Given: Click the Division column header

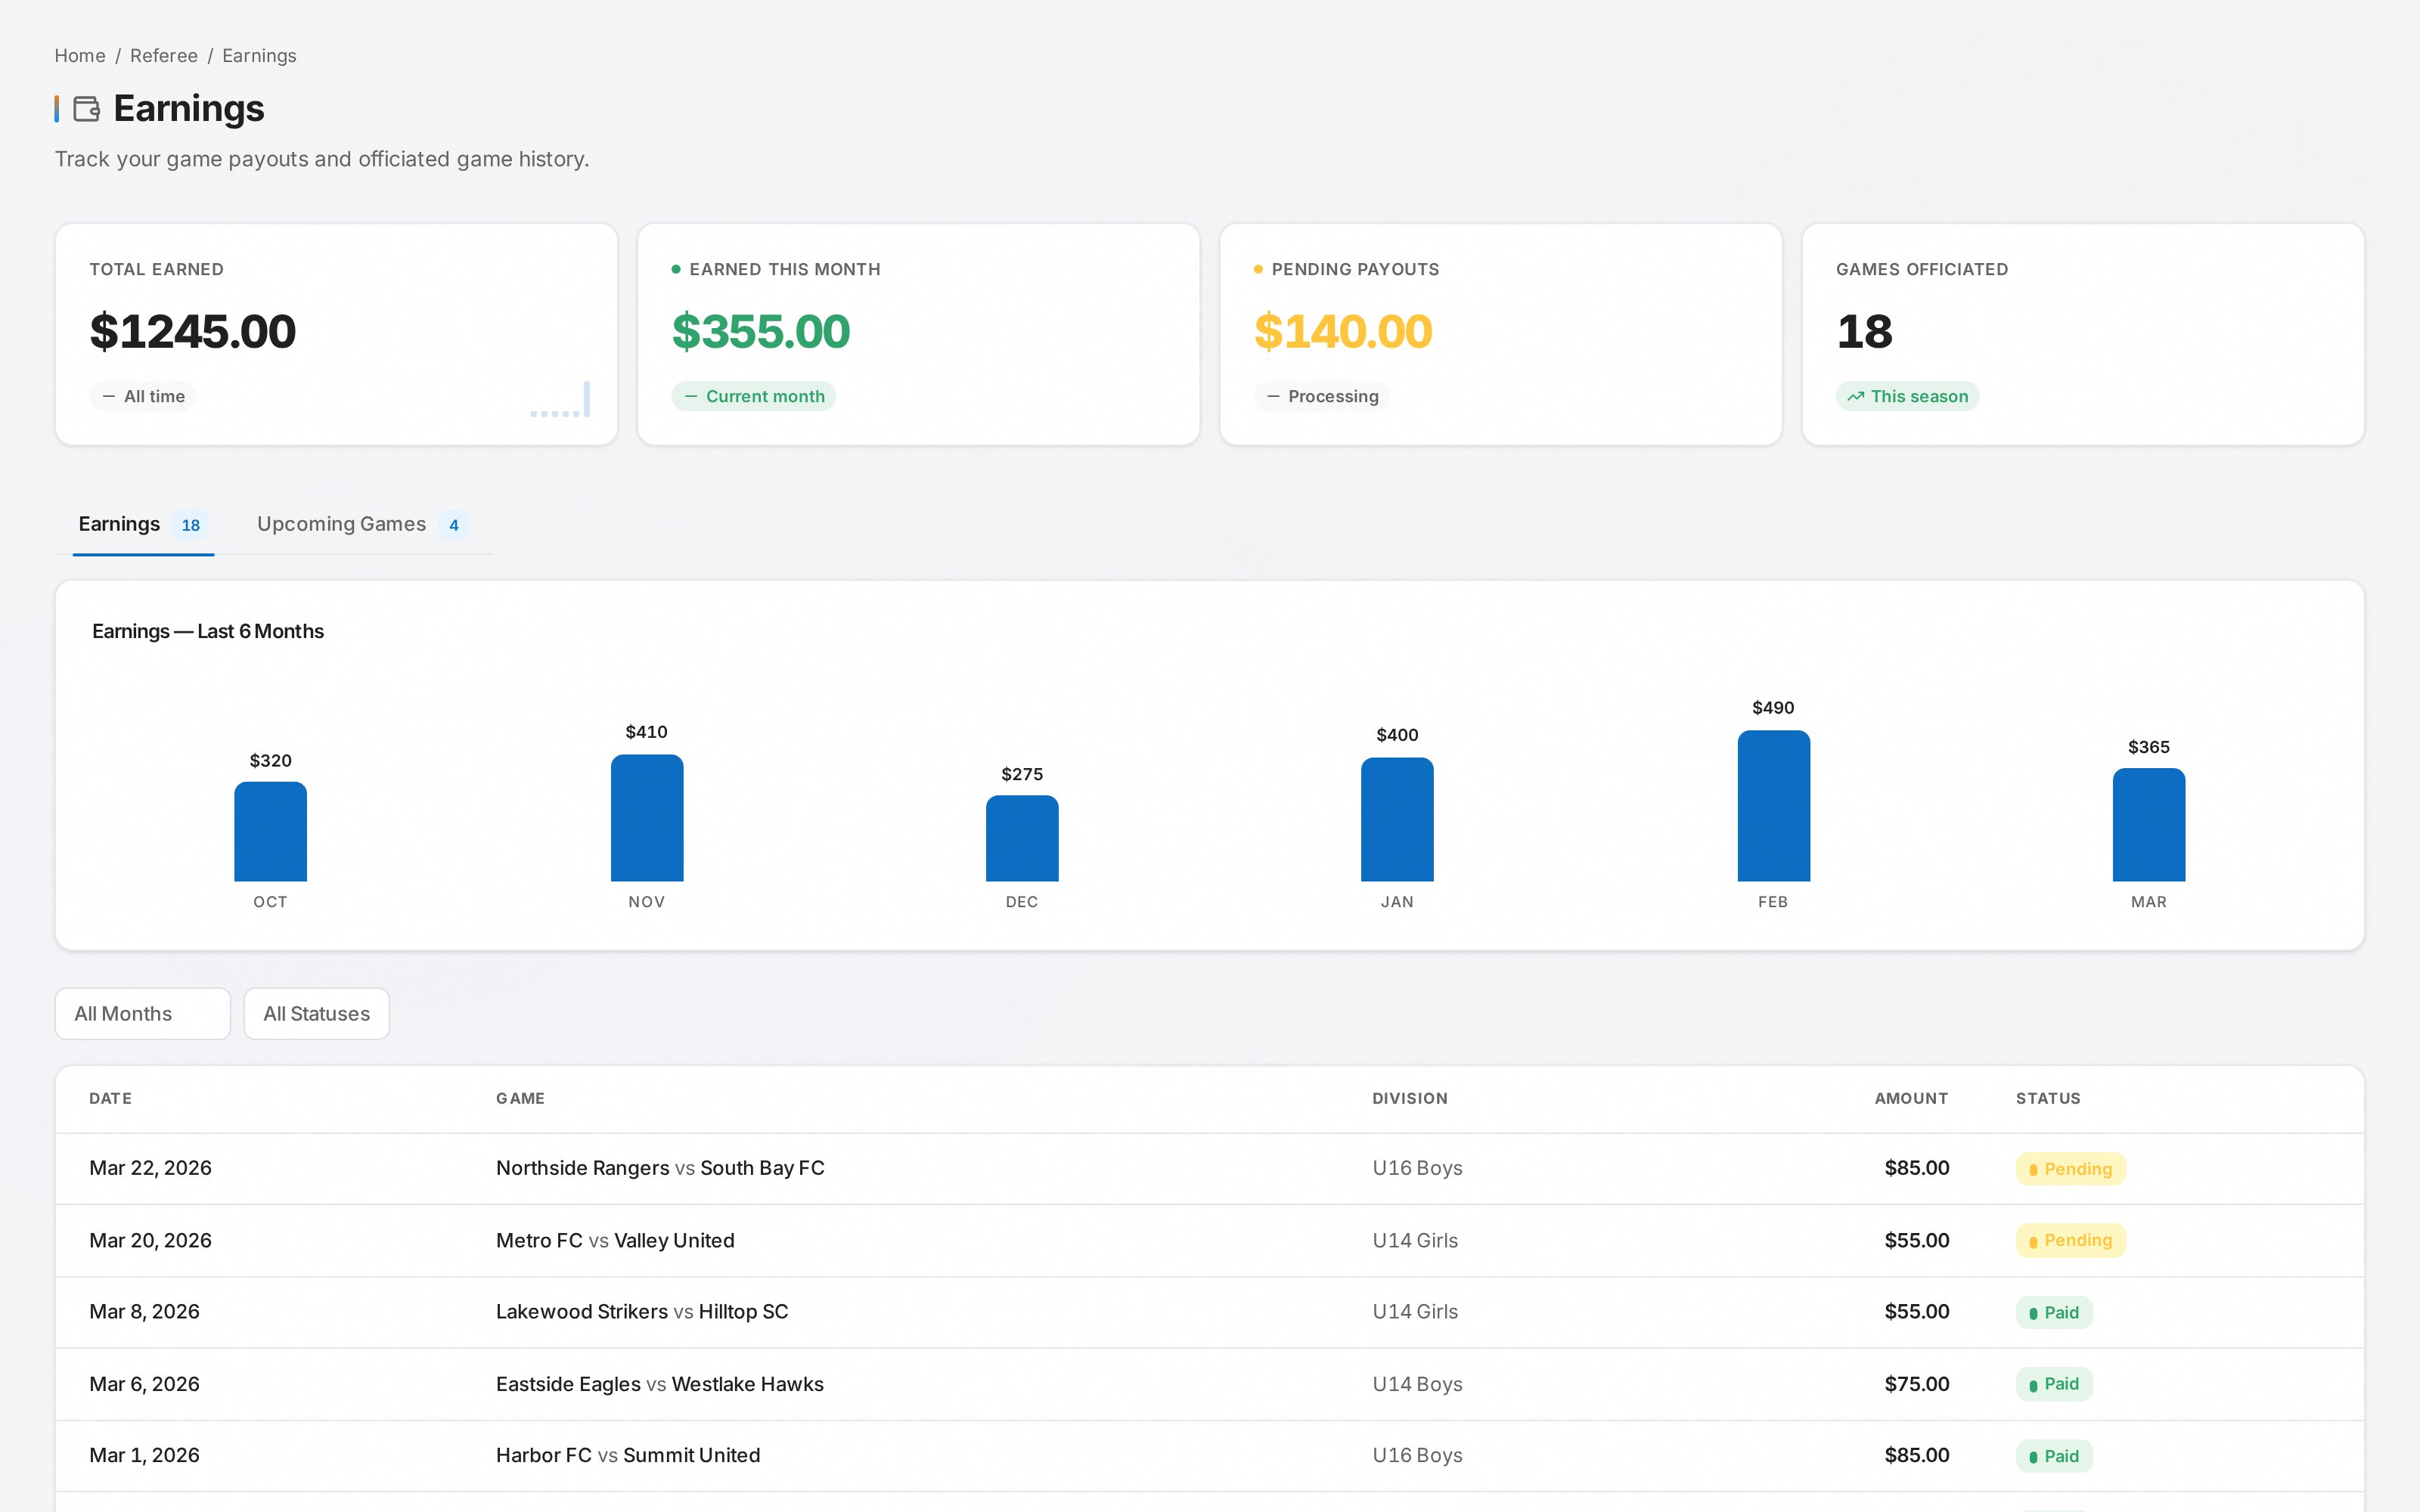Looking at the screenshot, I should click(x=1410, y=1099).
